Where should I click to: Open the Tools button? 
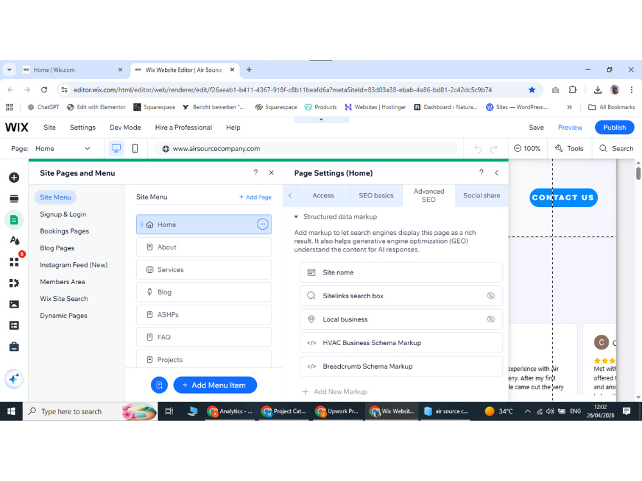[569, 149]
